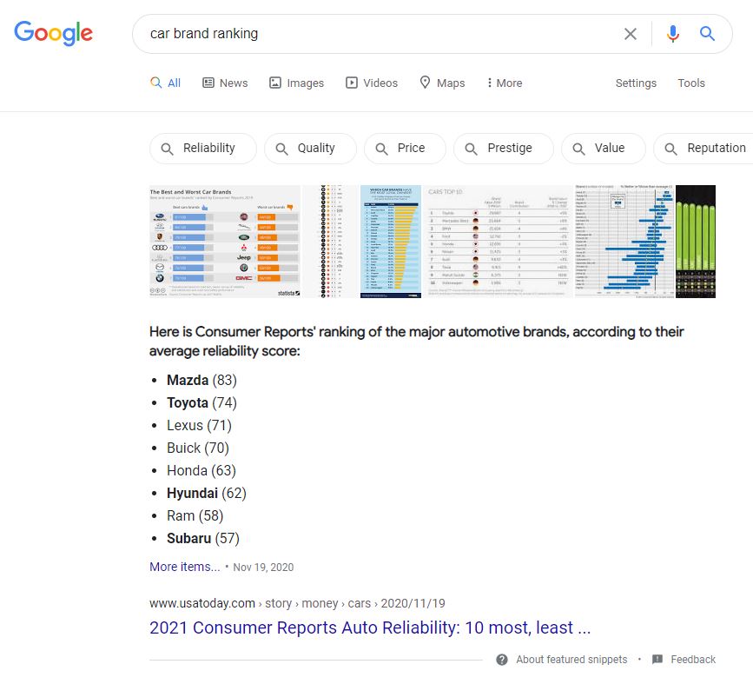Open the Cars Top 10 table thumbnail
Screen dimensions: 753x684
pyautogui.click(x=498, y=242)
